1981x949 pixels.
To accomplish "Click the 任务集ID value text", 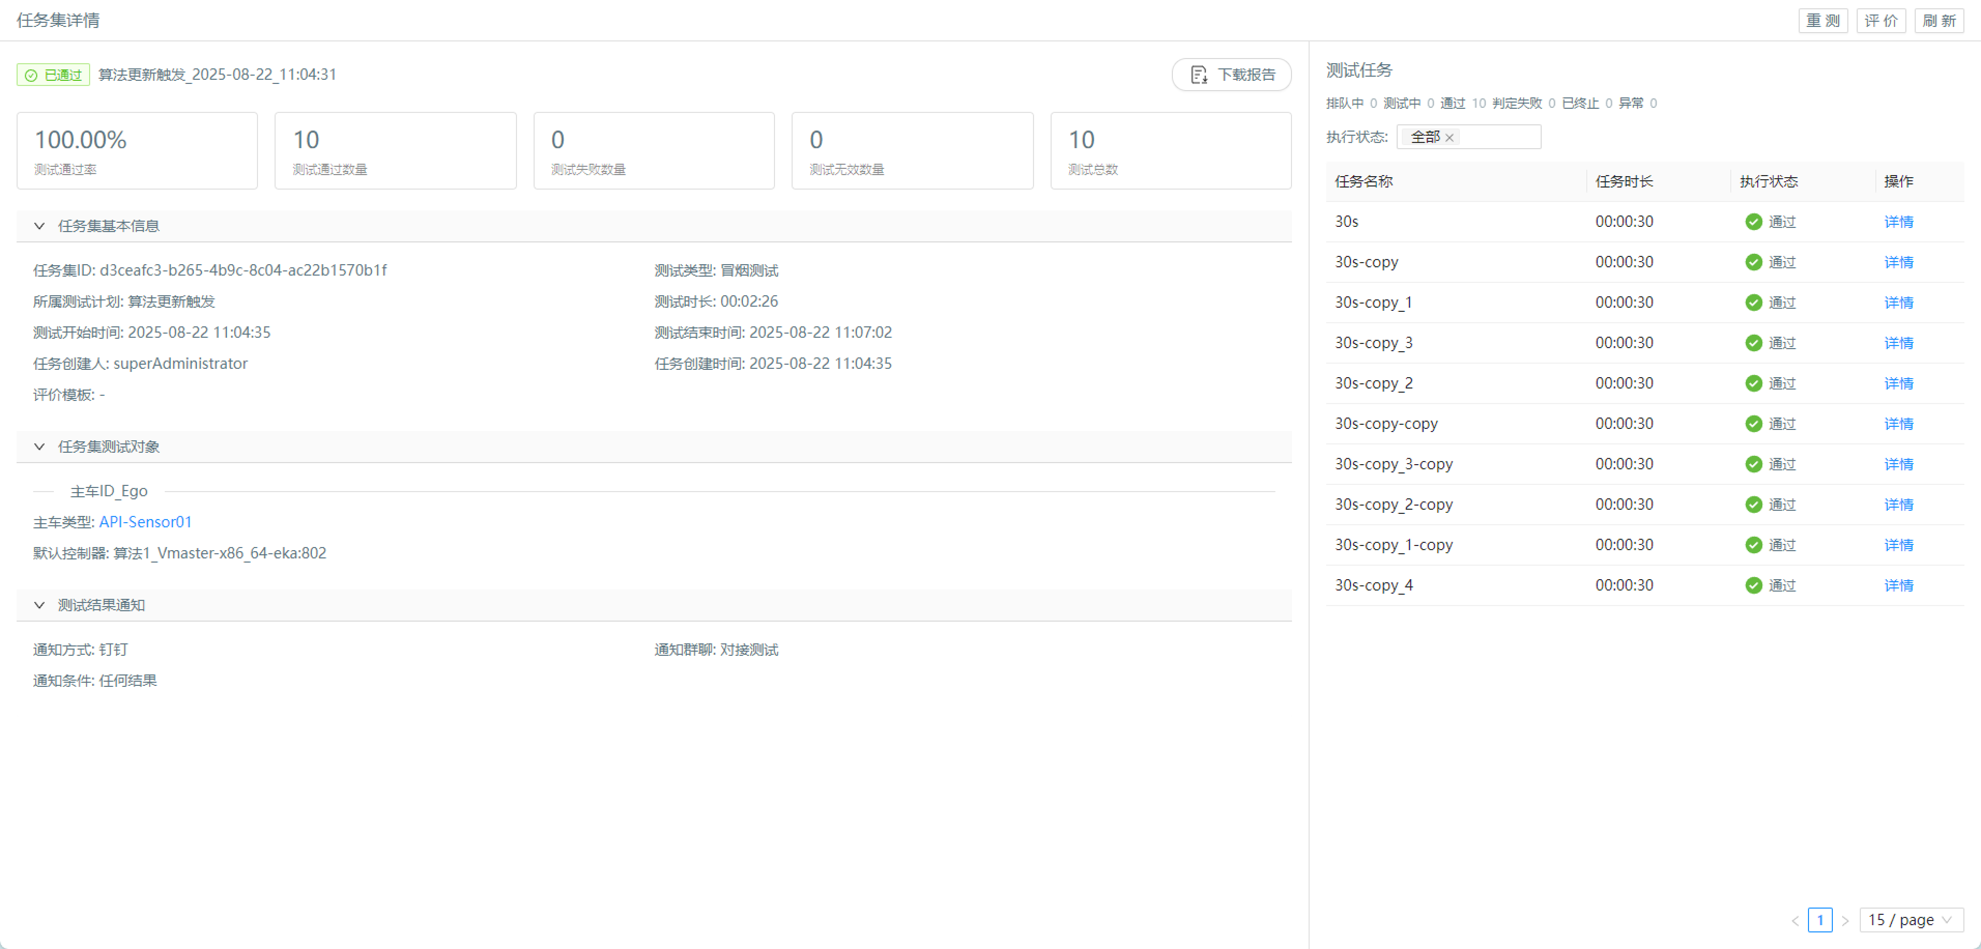I will [243, 271].
